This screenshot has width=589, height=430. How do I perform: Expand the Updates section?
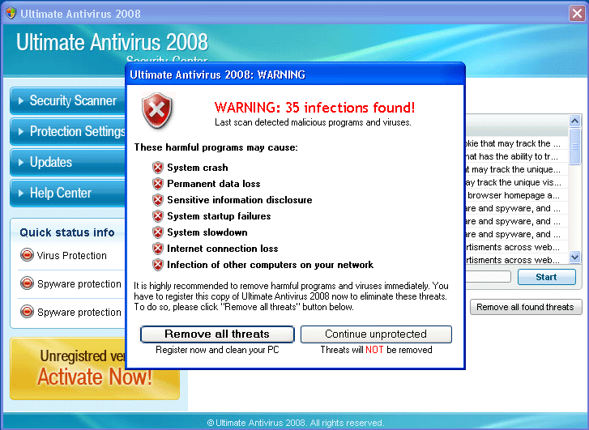[67, 163]
